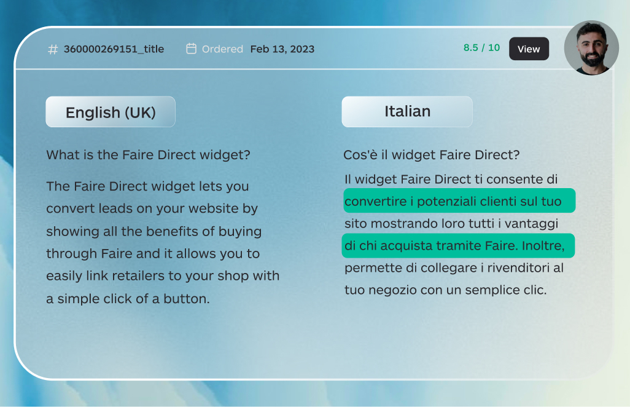Select the English (UK) language tab
This screenshot has height=407, width=630.
pyautogui.click(x=111, y=112)
